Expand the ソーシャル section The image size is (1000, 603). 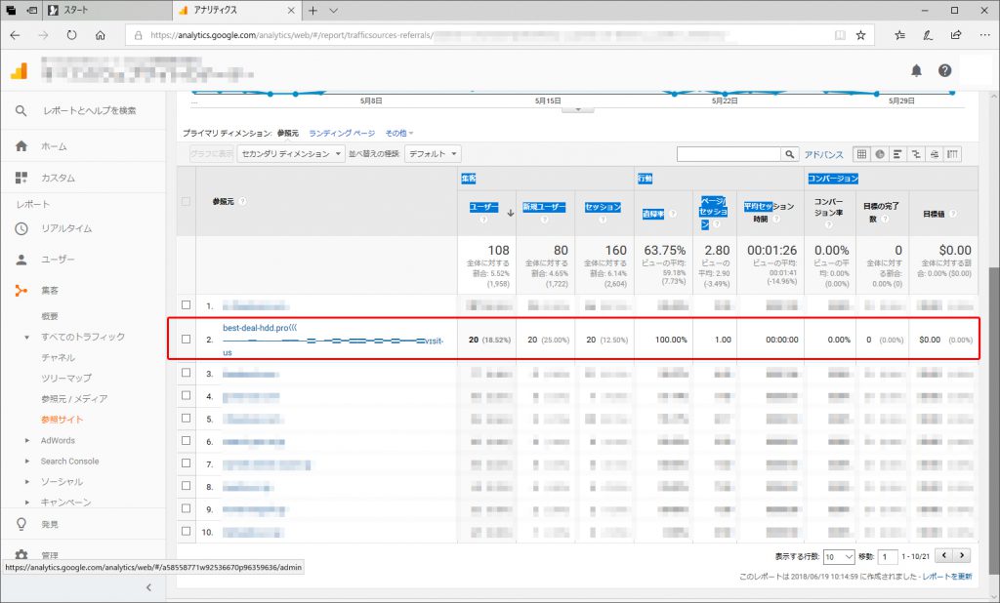[x=26, y=482]
